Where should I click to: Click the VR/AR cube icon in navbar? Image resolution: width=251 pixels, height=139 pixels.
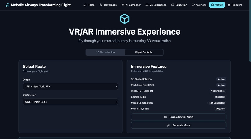(213, 5)
